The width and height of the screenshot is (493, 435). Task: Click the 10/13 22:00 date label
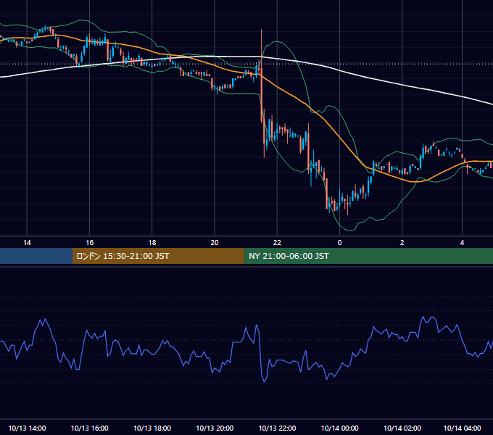(277, 428)
